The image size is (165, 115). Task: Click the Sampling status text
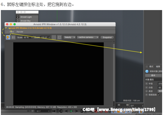coord(26,107)
